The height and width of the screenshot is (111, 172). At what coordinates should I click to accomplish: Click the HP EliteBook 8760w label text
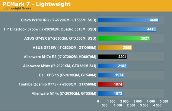pyautogui.click(x=50, y=29)
